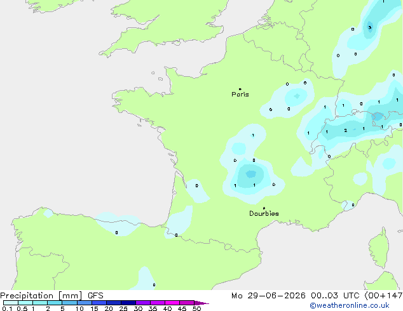Click the weatheronline.co.uk copyright link
This screenshot has width=403, height=311.
click(350, 305)
